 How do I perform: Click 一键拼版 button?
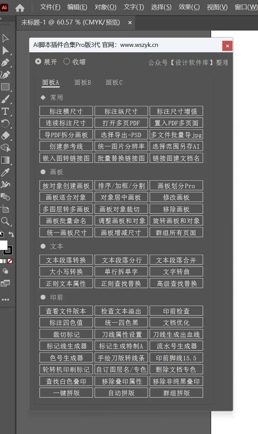tap(66, 393)
